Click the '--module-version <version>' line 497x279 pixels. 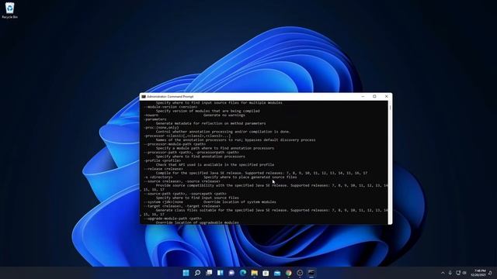click(171, 107)
